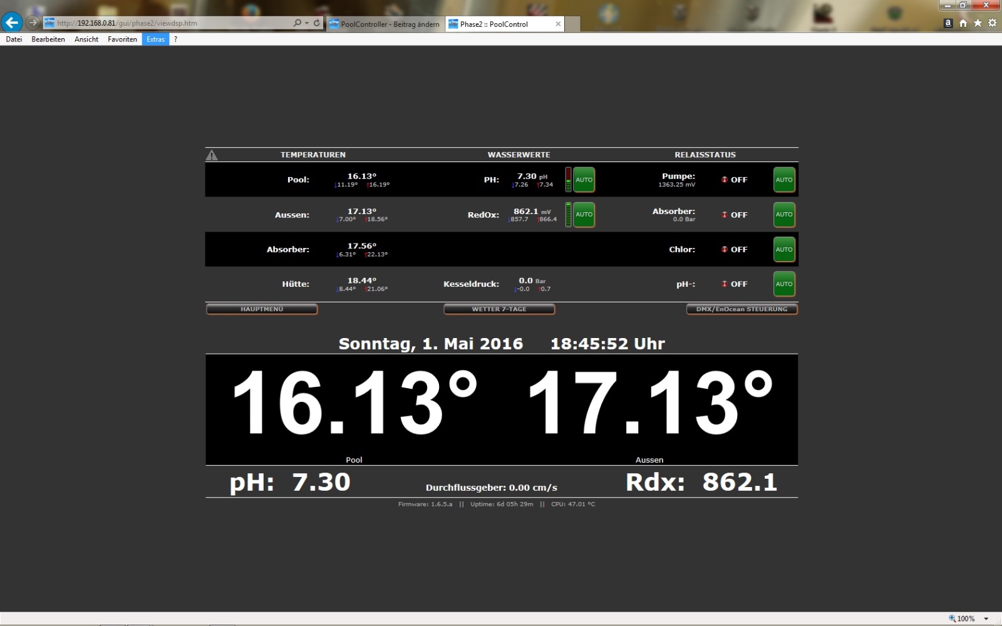This screenshot has width=1002, height=626.
Task: Open the browser settings gear icon
Action: pos(992,23)
